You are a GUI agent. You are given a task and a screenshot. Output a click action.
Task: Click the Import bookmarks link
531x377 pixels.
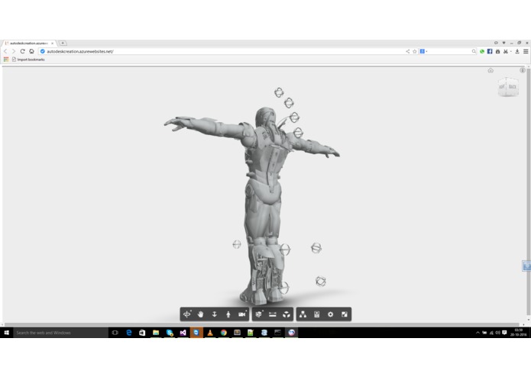28,60
